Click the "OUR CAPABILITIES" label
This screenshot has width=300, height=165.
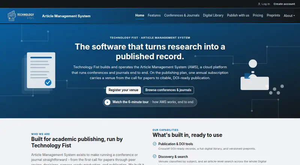(165, 130)
